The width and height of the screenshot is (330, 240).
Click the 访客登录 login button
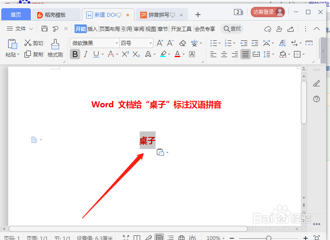(x=267, y=12)
